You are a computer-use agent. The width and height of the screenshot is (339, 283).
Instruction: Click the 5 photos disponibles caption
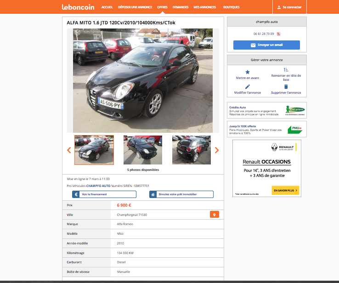(143, 170)
